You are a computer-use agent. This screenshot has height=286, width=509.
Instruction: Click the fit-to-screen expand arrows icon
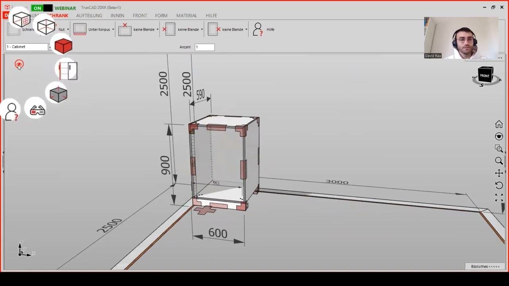(499, 197)
